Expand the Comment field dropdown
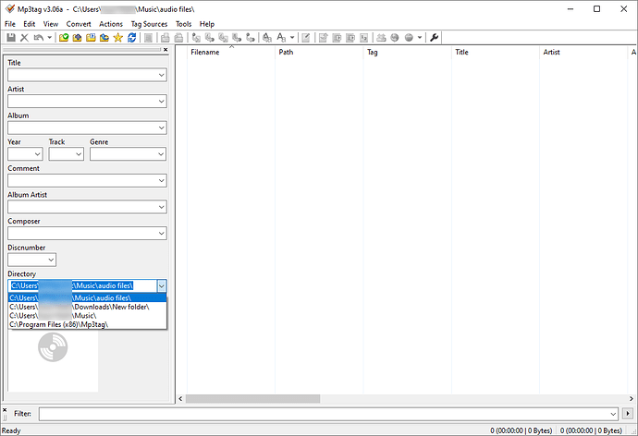 point(161,180)
